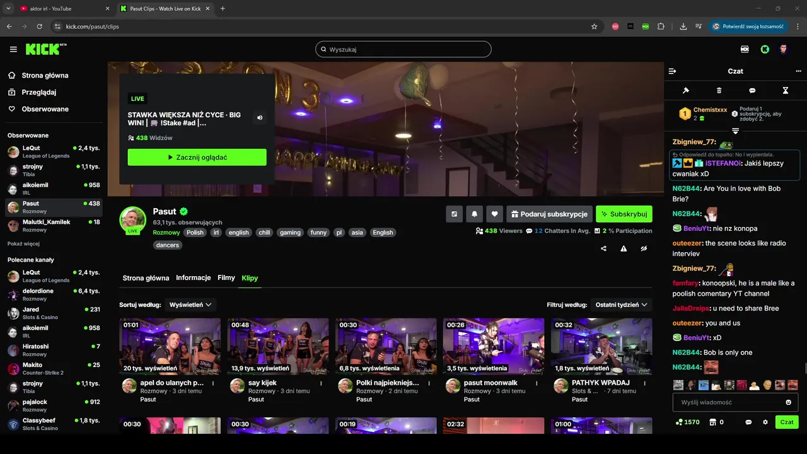Mute the stream preview speaker icon

pyautogui.click(x=259, y=118)
